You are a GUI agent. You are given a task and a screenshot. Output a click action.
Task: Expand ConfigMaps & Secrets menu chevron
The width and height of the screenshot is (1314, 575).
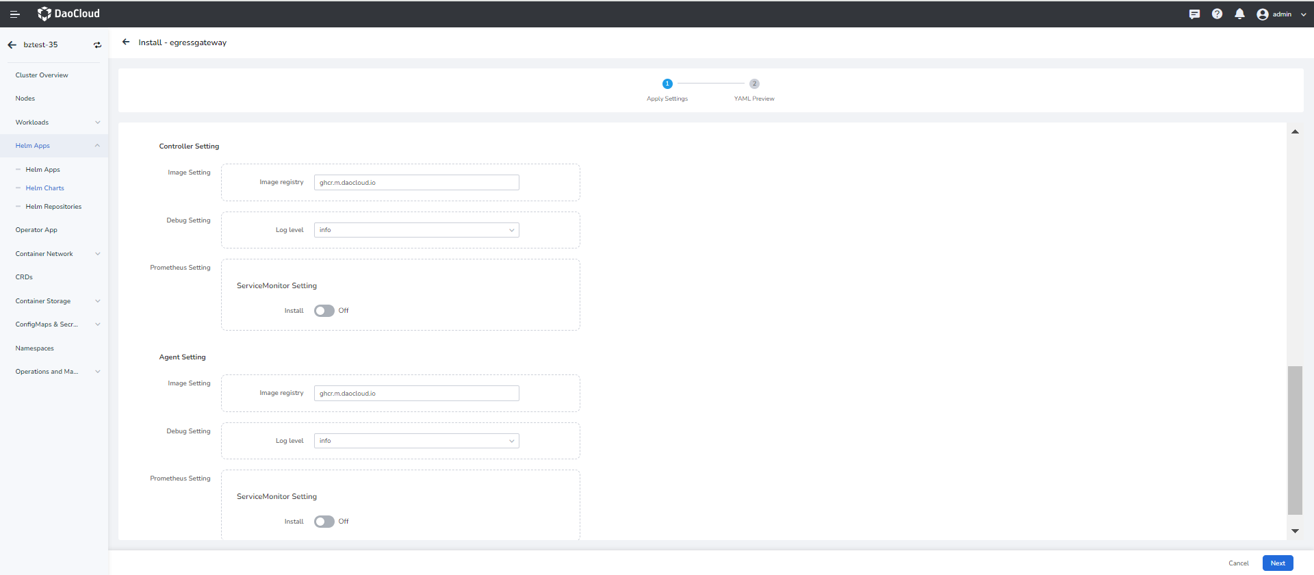click(x=98, y=324)
